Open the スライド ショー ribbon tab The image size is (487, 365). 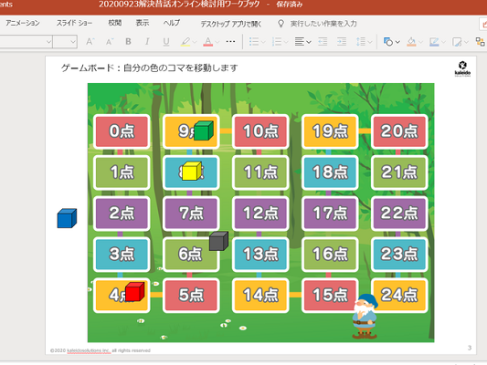tap(74, 23)
